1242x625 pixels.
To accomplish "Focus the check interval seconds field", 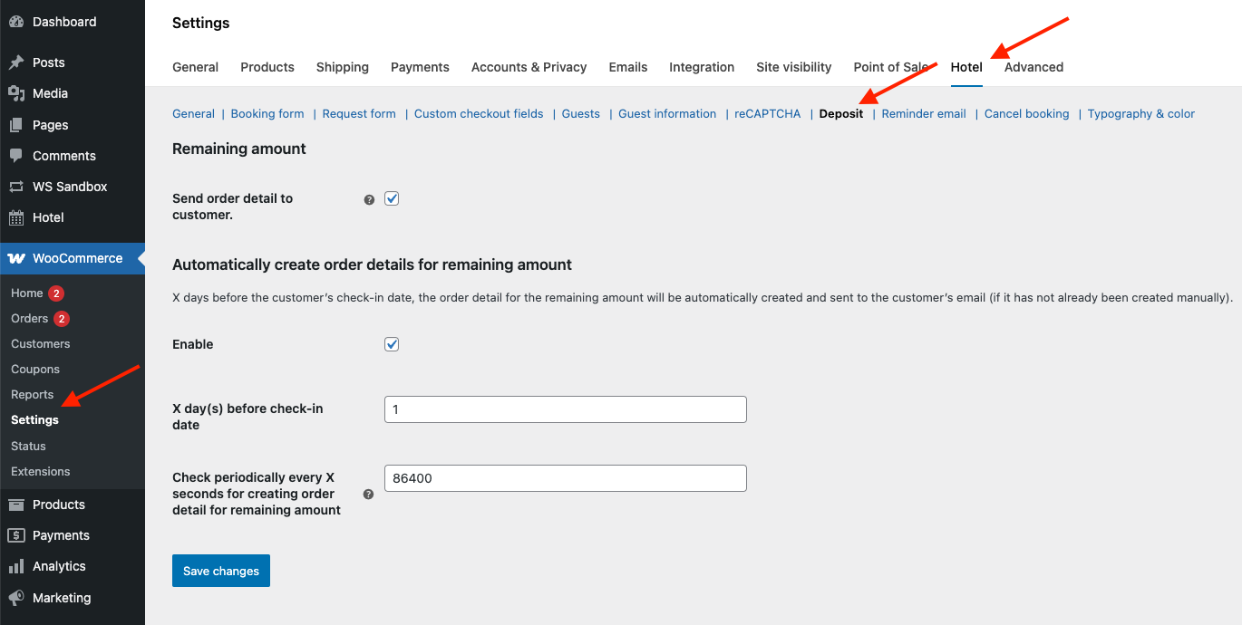I will click(565, 478).
